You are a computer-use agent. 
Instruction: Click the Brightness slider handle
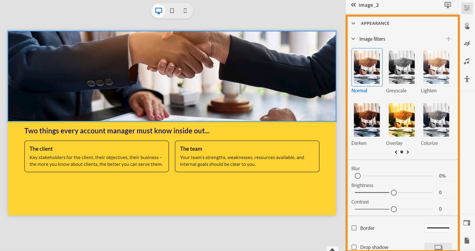point(394,193)
